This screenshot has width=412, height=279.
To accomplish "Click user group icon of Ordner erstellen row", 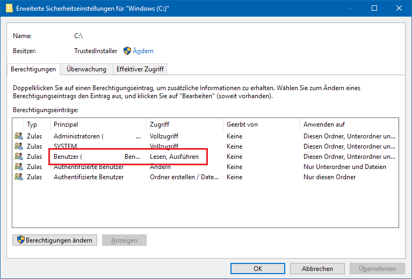I will click(19, 177).
